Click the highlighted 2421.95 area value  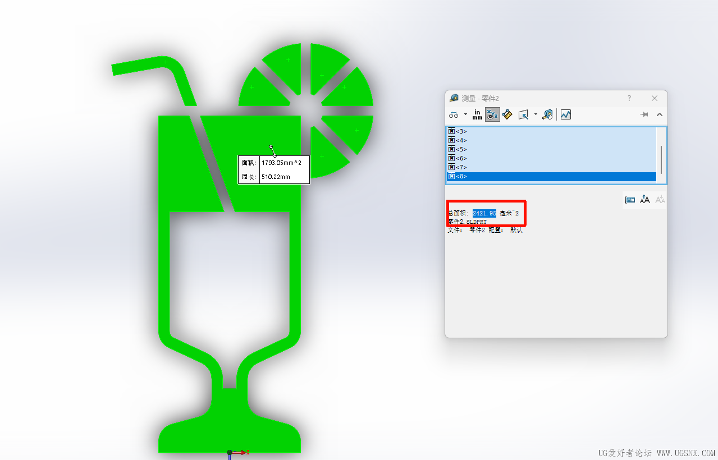pos(484,213)
